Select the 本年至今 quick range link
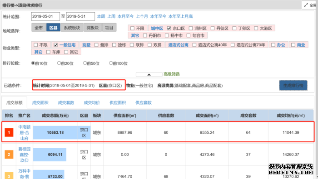This screenshot has height=179, width=318. (158, 16)
